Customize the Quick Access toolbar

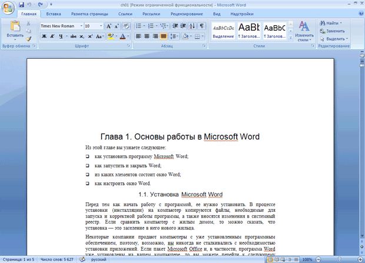[51, 5]
